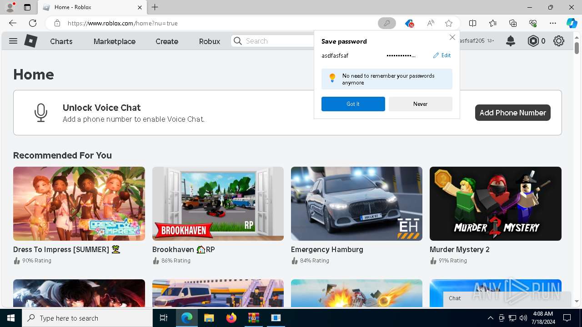582x327 pixels.
Task: Close the Save password popup
Action: click(x=452, y=37)
